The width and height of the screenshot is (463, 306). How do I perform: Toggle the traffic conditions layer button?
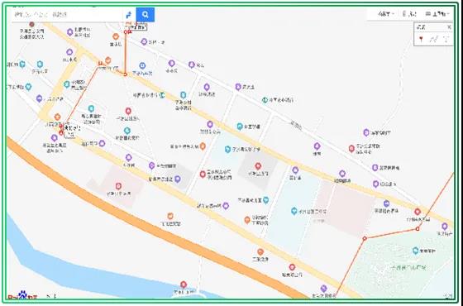410,14
